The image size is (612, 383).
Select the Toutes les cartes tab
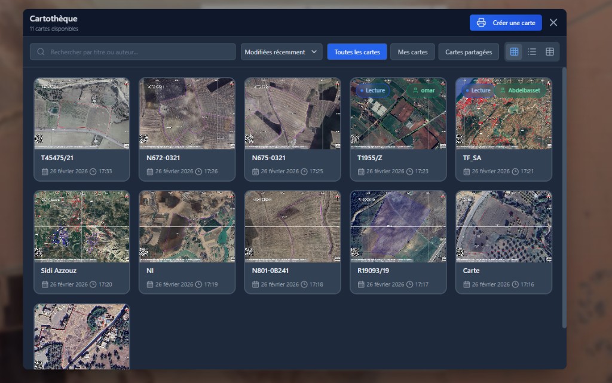357,52
